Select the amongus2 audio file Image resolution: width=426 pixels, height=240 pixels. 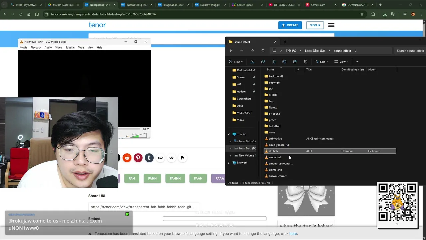[x=275, y=157]
